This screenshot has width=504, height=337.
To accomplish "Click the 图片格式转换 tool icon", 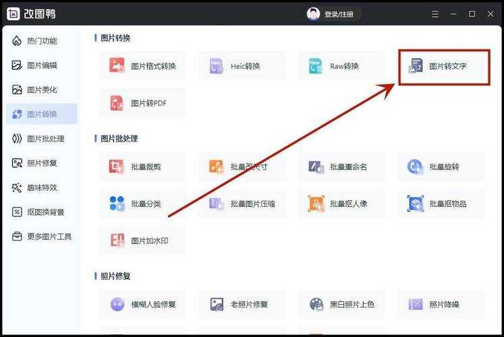I will [x=117, y=65].
